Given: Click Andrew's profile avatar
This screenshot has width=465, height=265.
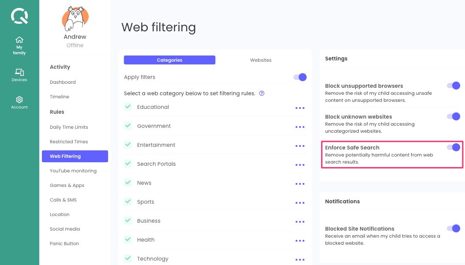Looking at the screenshot, I should [75, 19].
